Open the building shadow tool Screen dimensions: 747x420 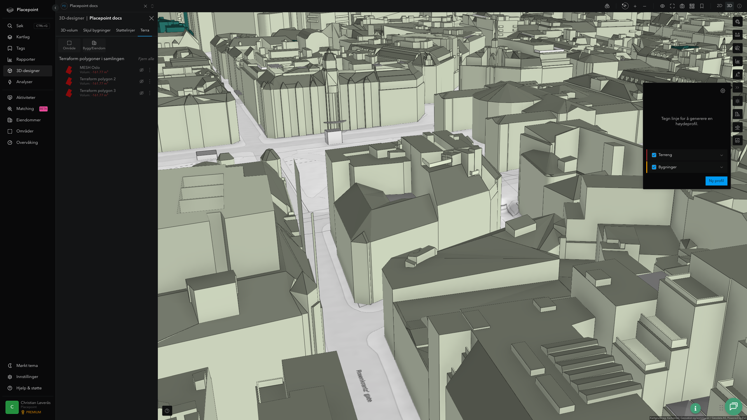pos(737,114)
